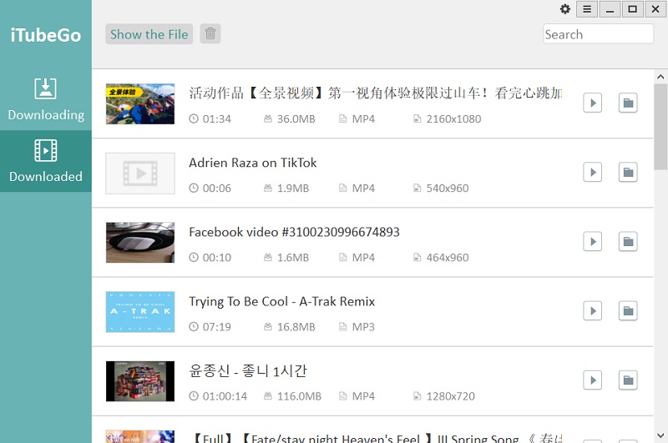The width and height of the screenshot is (668, 443).
Task: Click the 16.8MB file size
Action: [296, 327]
